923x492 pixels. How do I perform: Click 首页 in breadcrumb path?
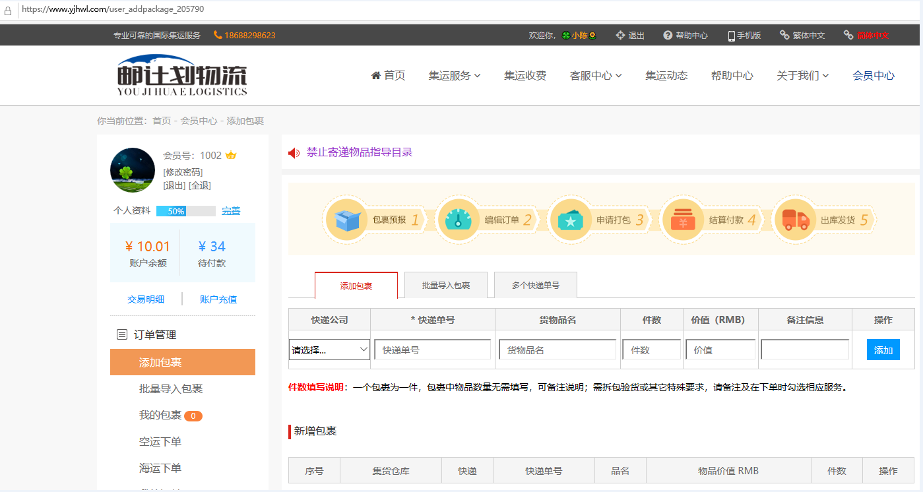click(162, 121)
